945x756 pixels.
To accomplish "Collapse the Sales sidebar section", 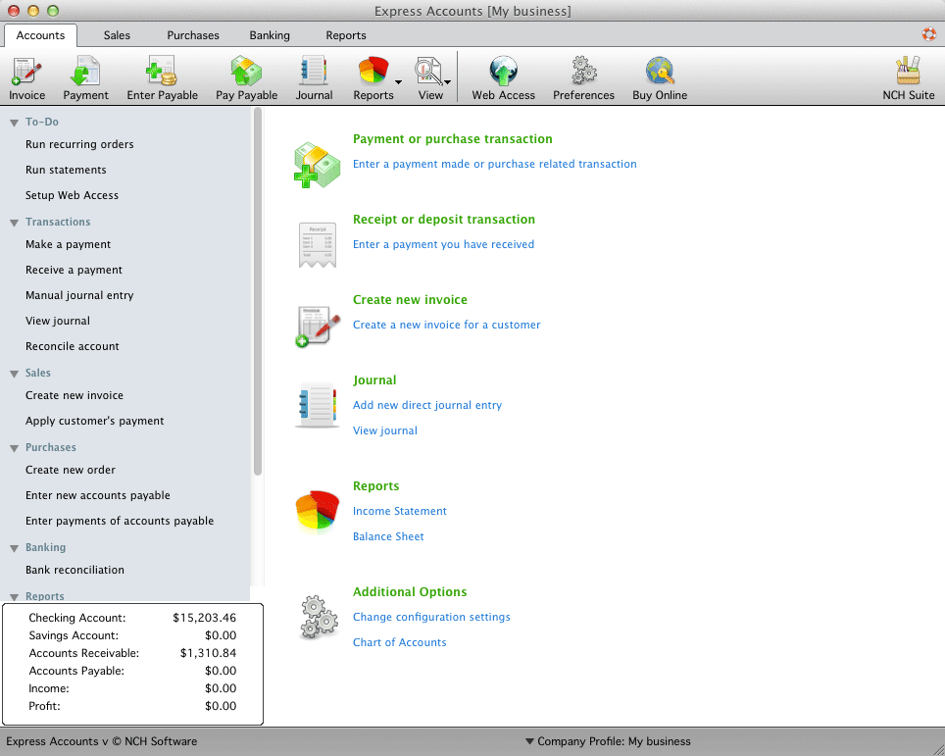I will coord(14,374).
